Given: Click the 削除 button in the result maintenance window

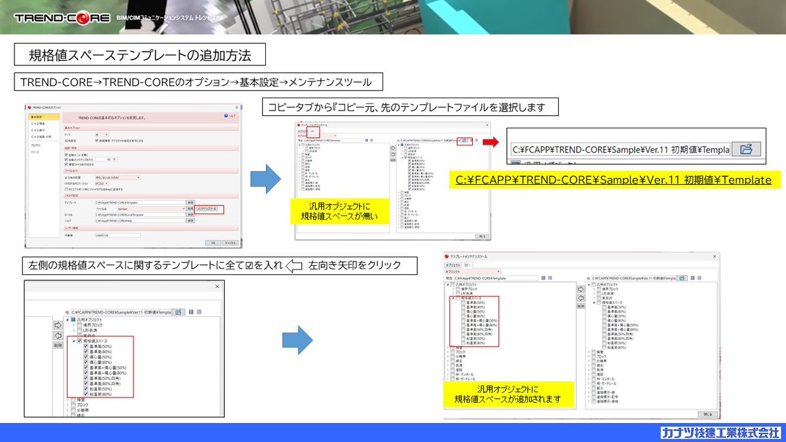Looking at the screenshot, I should [581, 306].
